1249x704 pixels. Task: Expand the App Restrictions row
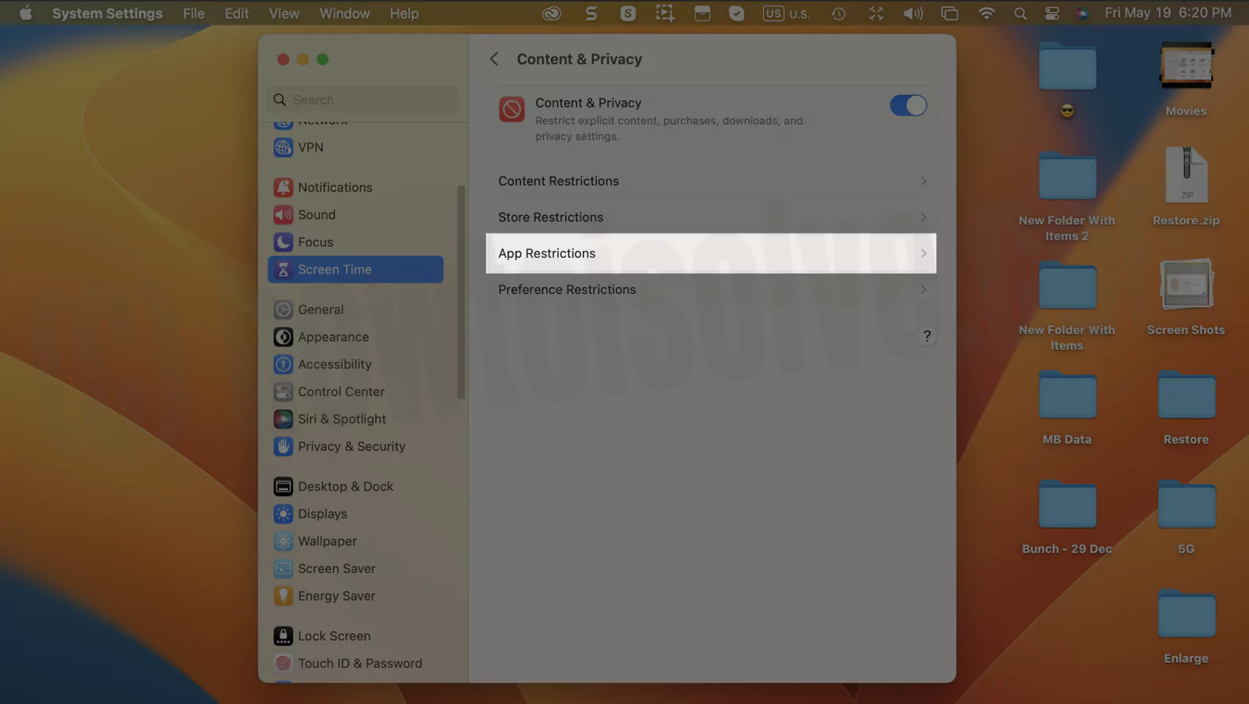(710, 253)
